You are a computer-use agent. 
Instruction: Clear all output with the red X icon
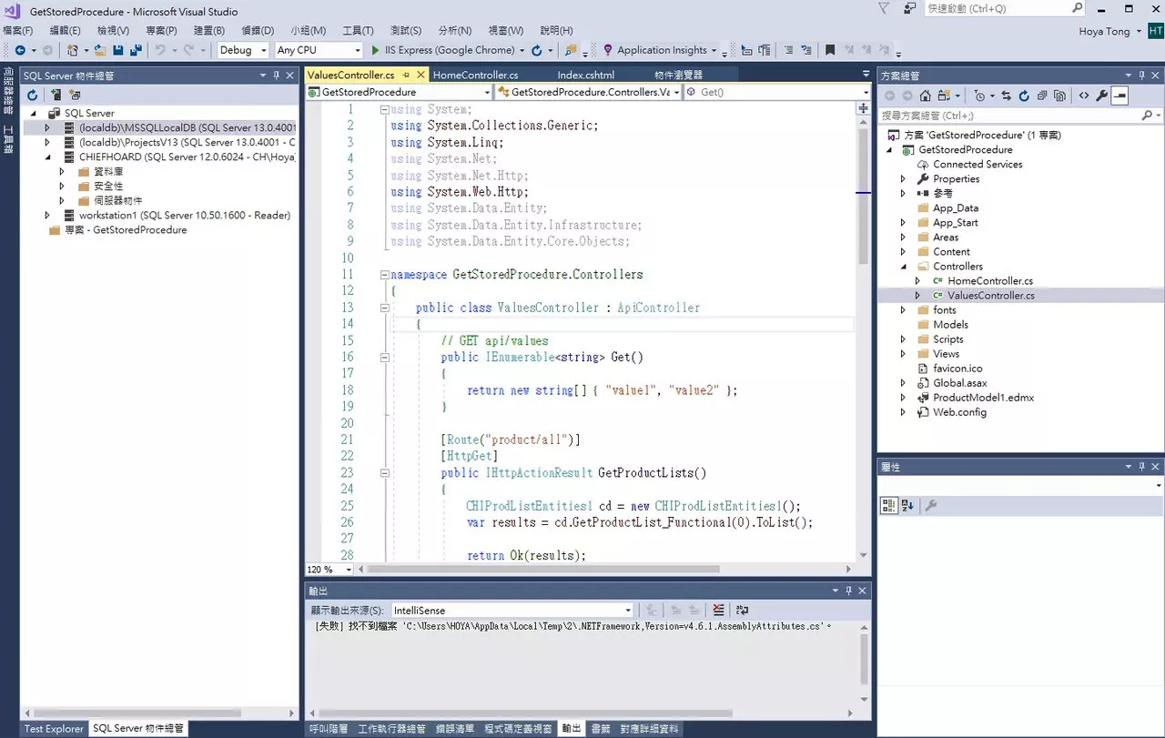(x=719, y=611)
